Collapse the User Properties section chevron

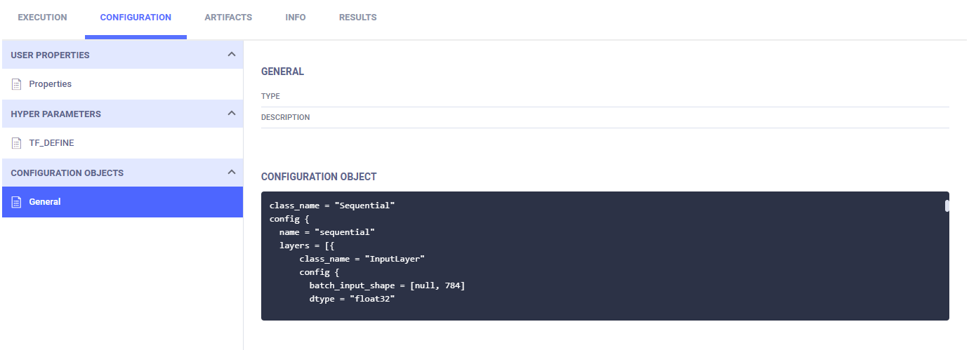231,54
